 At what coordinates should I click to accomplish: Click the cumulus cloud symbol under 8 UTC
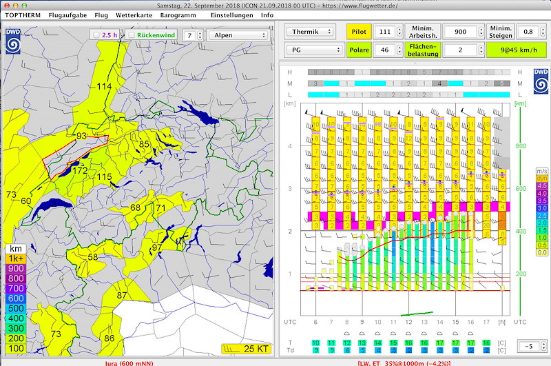346,333
